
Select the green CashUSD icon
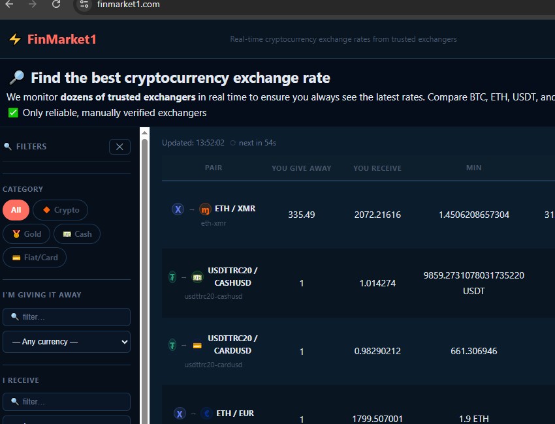197,277
